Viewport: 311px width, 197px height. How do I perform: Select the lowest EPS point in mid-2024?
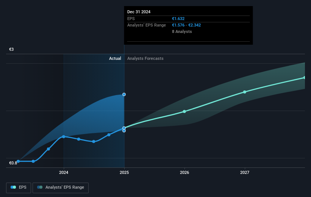94,141
